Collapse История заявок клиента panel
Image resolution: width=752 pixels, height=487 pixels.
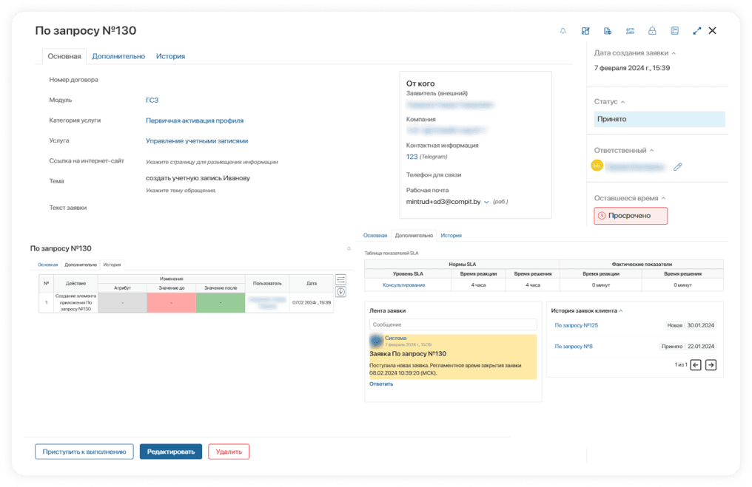click(621, 311)
